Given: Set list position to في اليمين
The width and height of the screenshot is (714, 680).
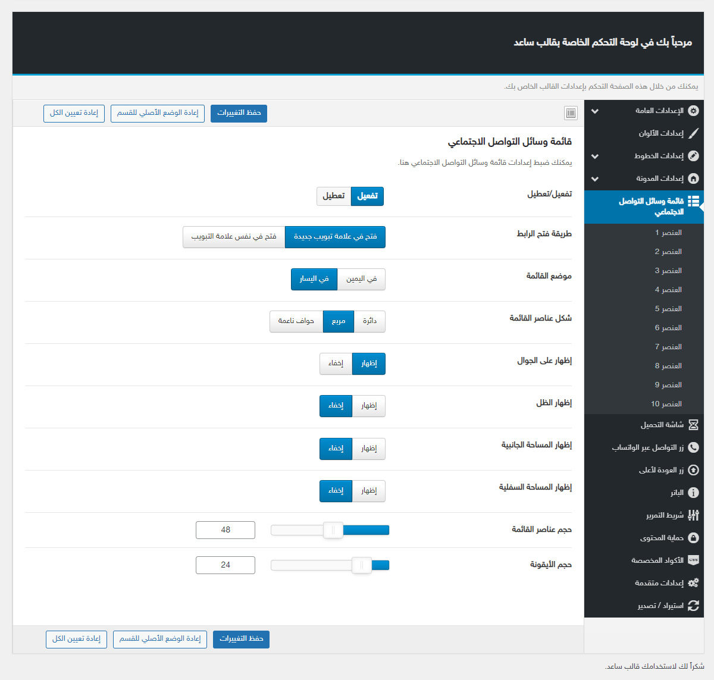Looking at the screenshot, I should click(361, 279).
